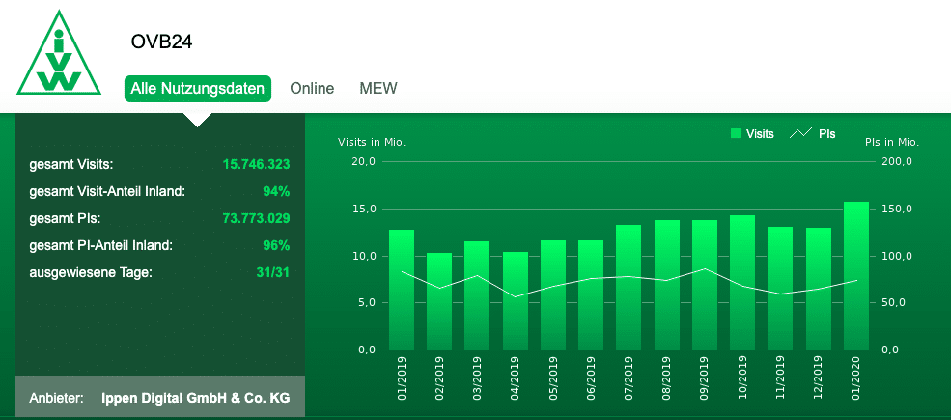Select the 11/2019 visits bar
Viewport: 951px width, 420px height.
[780, 289]
